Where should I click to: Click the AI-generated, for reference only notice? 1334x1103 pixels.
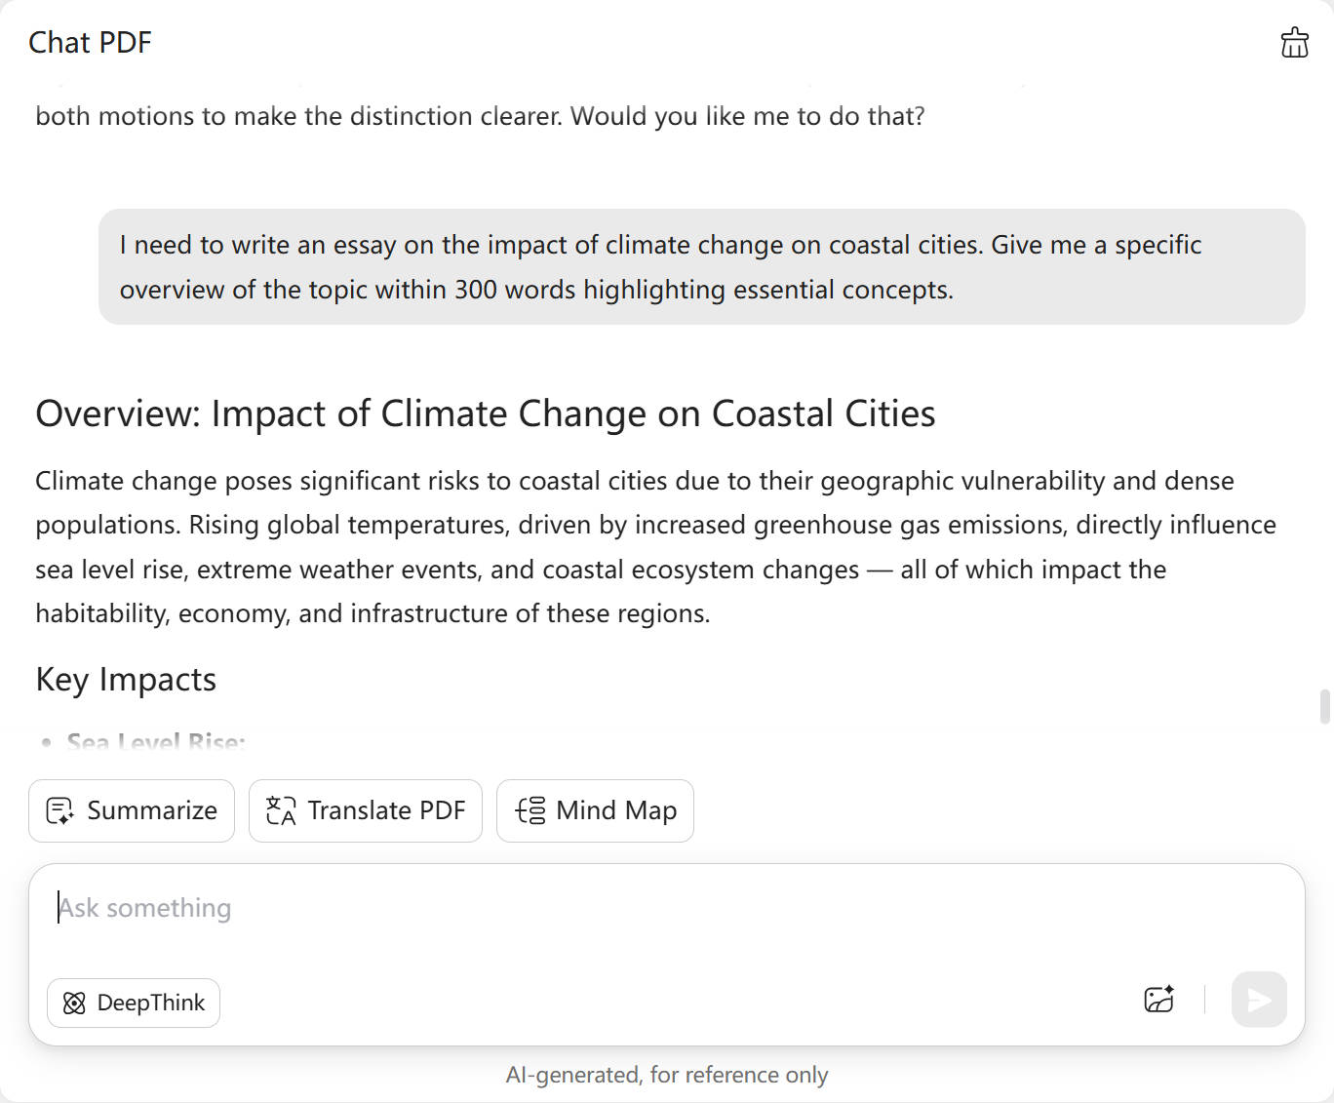[x=667, y=1075]
